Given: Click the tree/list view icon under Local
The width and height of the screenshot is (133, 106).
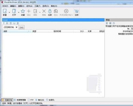Looking at the screenshot, I should point(7,23).
